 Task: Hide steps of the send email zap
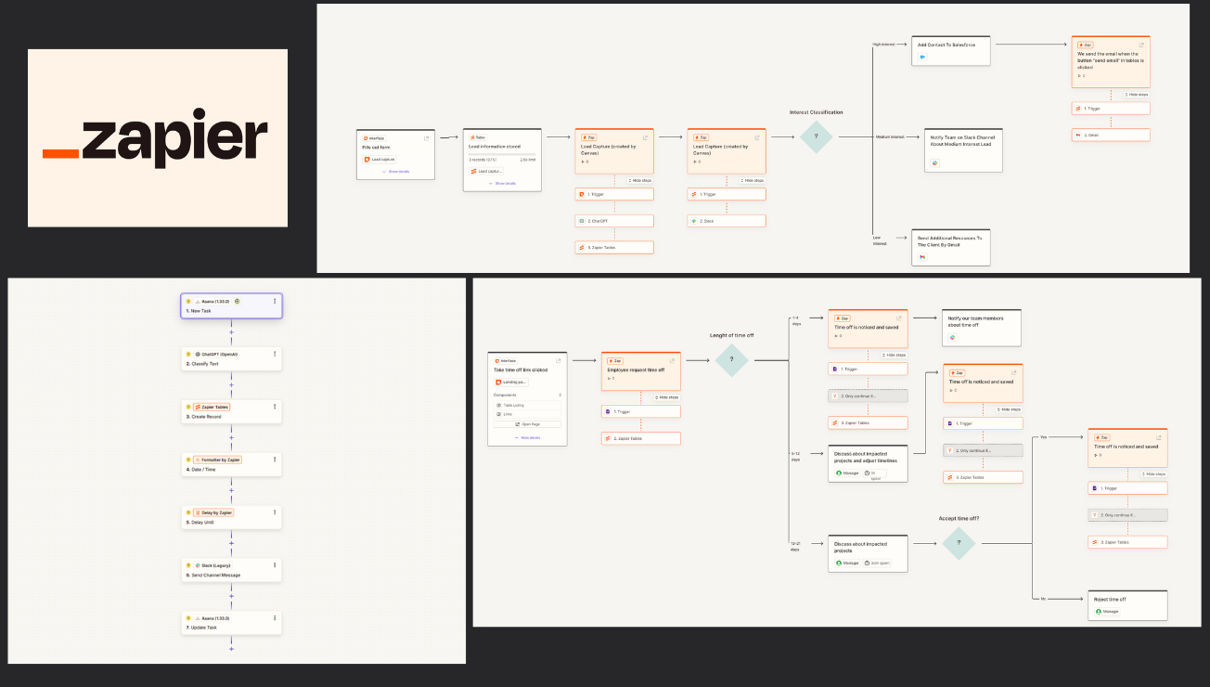click(1137, 95)
